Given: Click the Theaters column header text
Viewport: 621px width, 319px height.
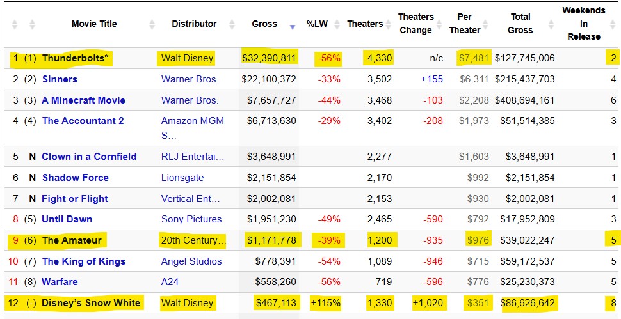Looking at the screenshot, I should (x=365, y=24).
